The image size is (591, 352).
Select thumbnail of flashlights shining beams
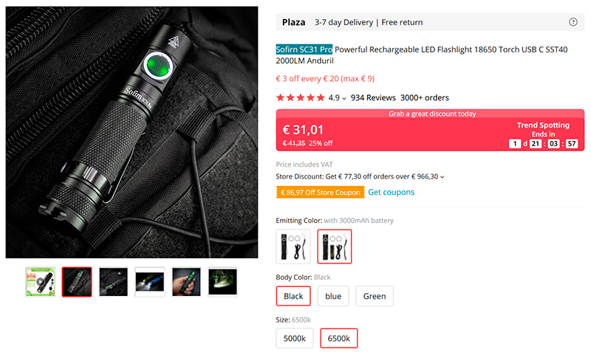pyautogui.click(x=150, y=282)
